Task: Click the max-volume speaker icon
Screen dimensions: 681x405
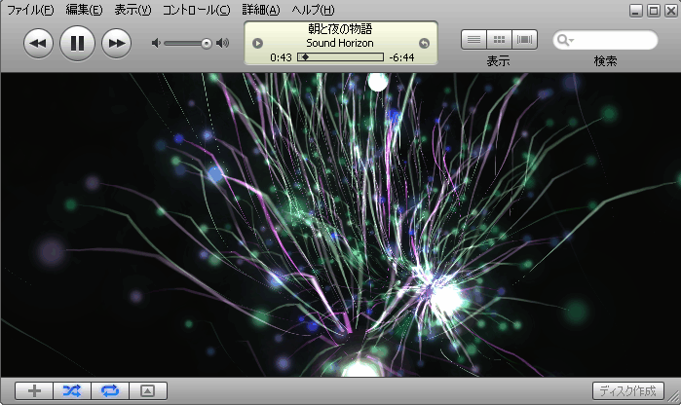Action: [223, 43]
